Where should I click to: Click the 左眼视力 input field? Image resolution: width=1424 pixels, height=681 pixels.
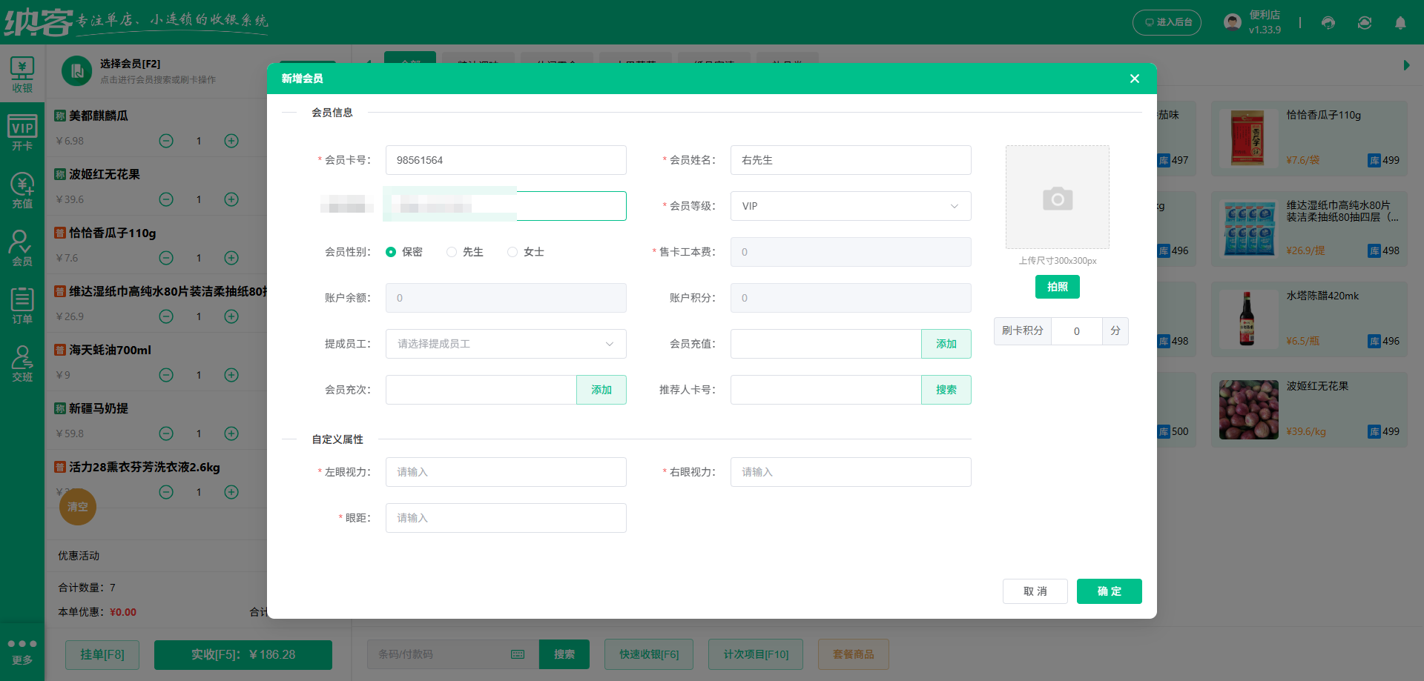tap(505, 472)
